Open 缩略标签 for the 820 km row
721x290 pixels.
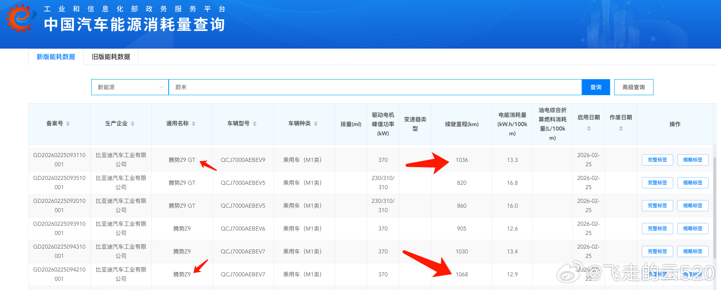[692, 183]
